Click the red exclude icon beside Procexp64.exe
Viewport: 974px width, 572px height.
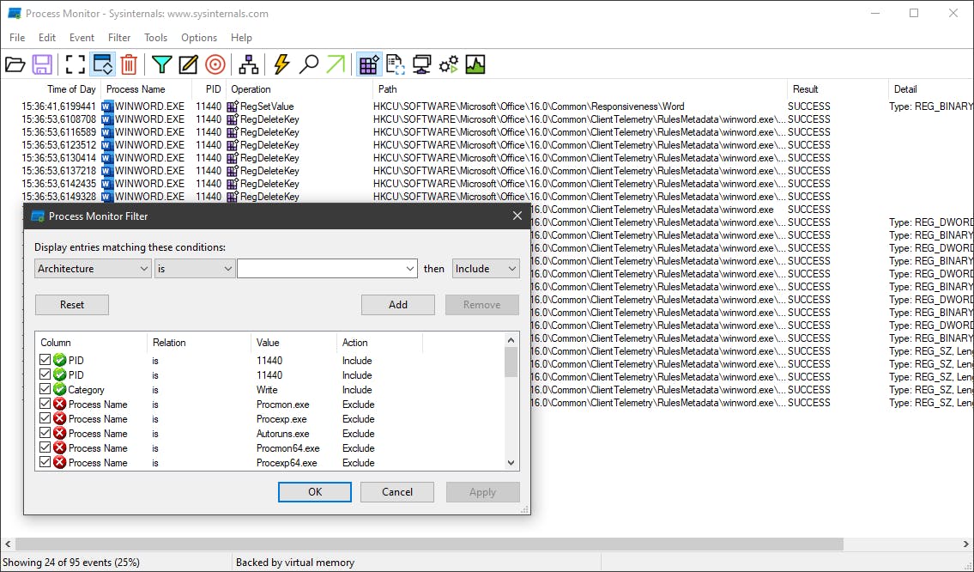(x=59, y=463)
